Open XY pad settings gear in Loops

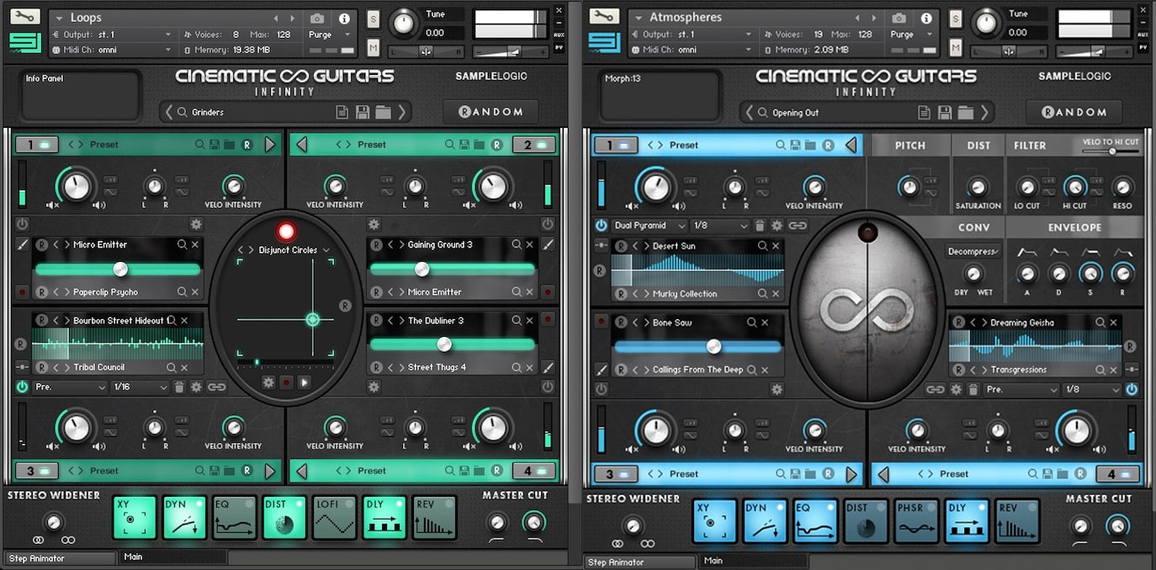(x=268, y=382)
